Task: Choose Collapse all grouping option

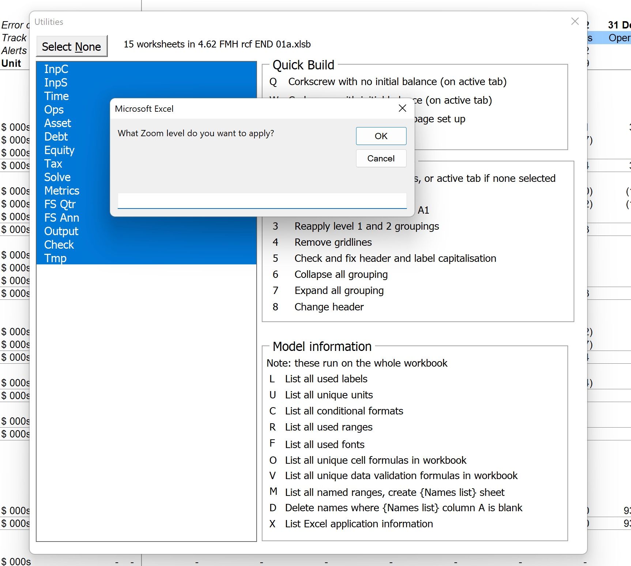Action: tap(341, 275)
